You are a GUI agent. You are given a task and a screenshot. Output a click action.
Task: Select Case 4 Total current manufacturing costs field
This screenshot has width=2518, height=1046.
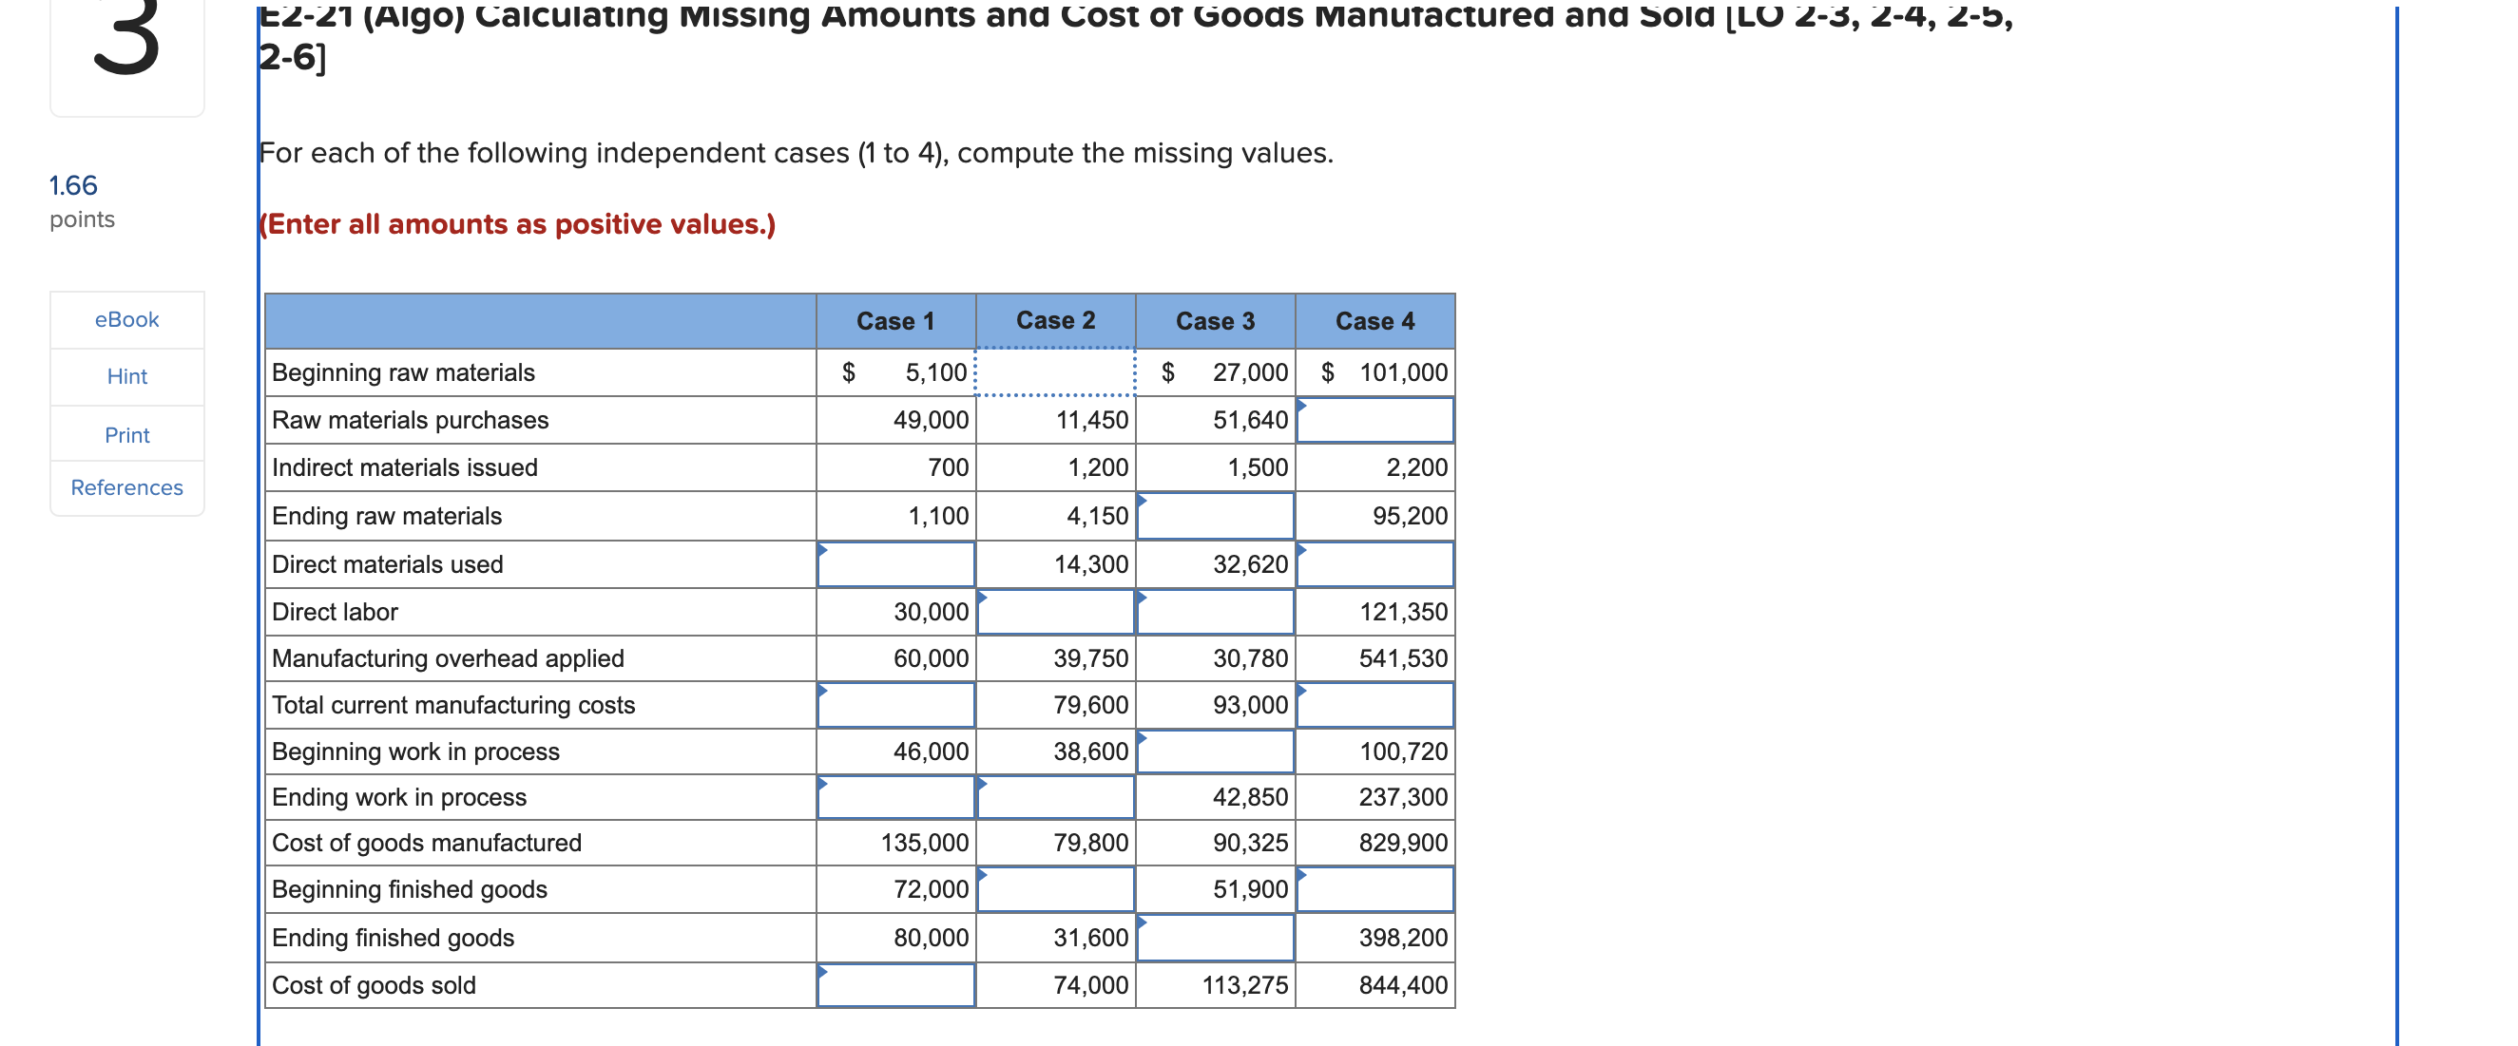tap(1374, 705)
